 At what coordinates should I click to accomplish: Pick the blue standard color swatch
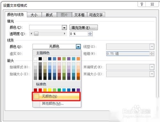tap(69, 90)
